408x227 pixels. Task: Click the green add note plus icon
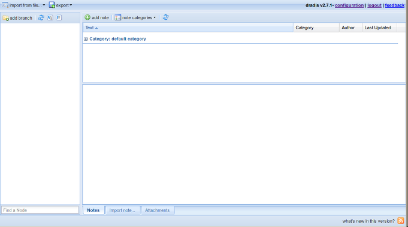pyautogui.click(x=87, y=17)
